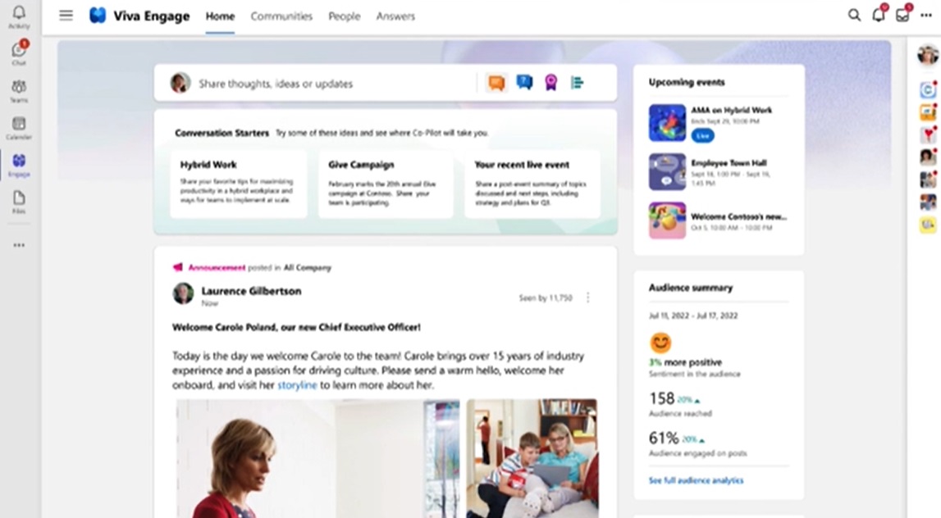
Task: Open Files in the left sidebar
Action: point(19,202)
